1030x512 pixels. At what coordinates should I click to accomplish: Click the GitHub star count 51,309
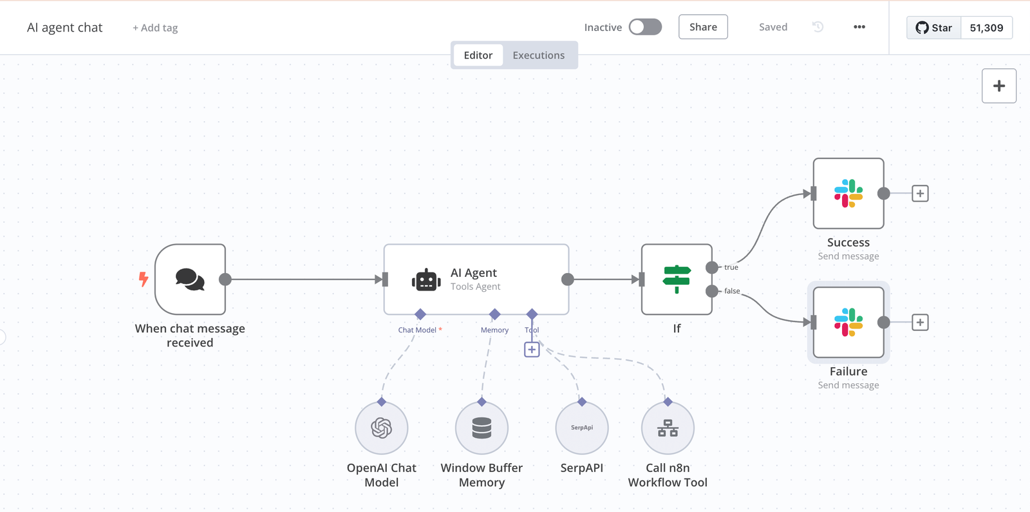tap(986, 28)
